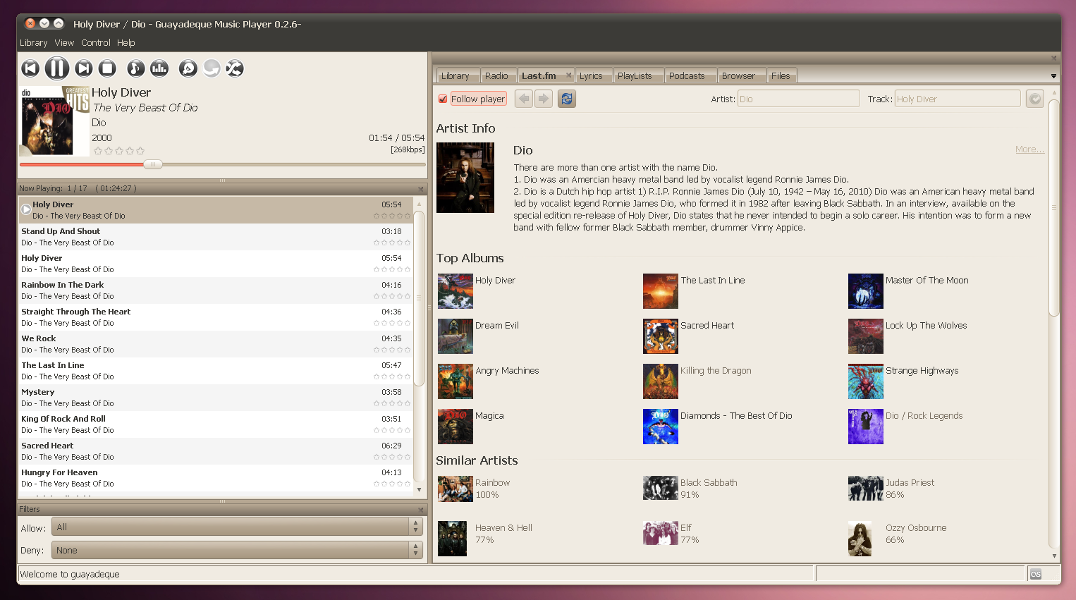Close the Filters panel
The width and height of the screenshot is (1076, 600).
[x=421, y=510]
